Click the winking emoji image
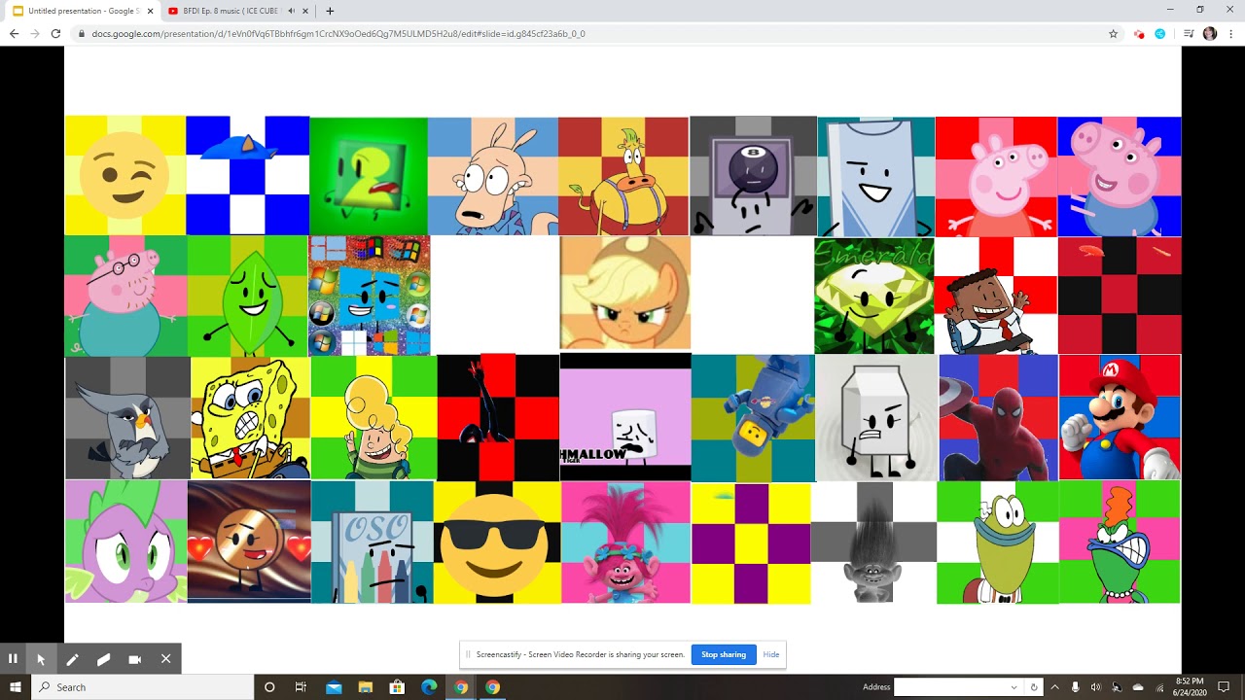 tap(124, 175)
